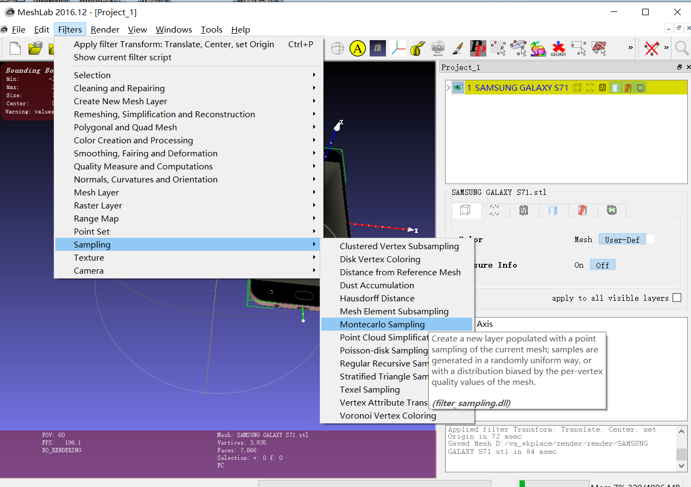
Task: Toggle boundary edges icon in layer row
Action: [x=640, y=87]
